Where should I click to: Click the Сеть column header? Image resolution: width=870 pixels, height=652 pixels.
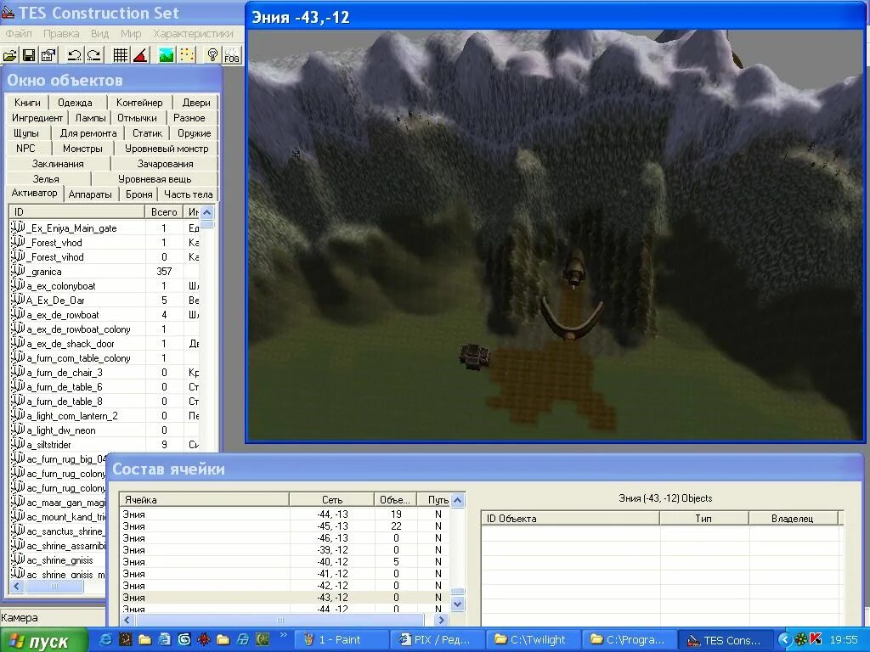(x=332, y=499)
